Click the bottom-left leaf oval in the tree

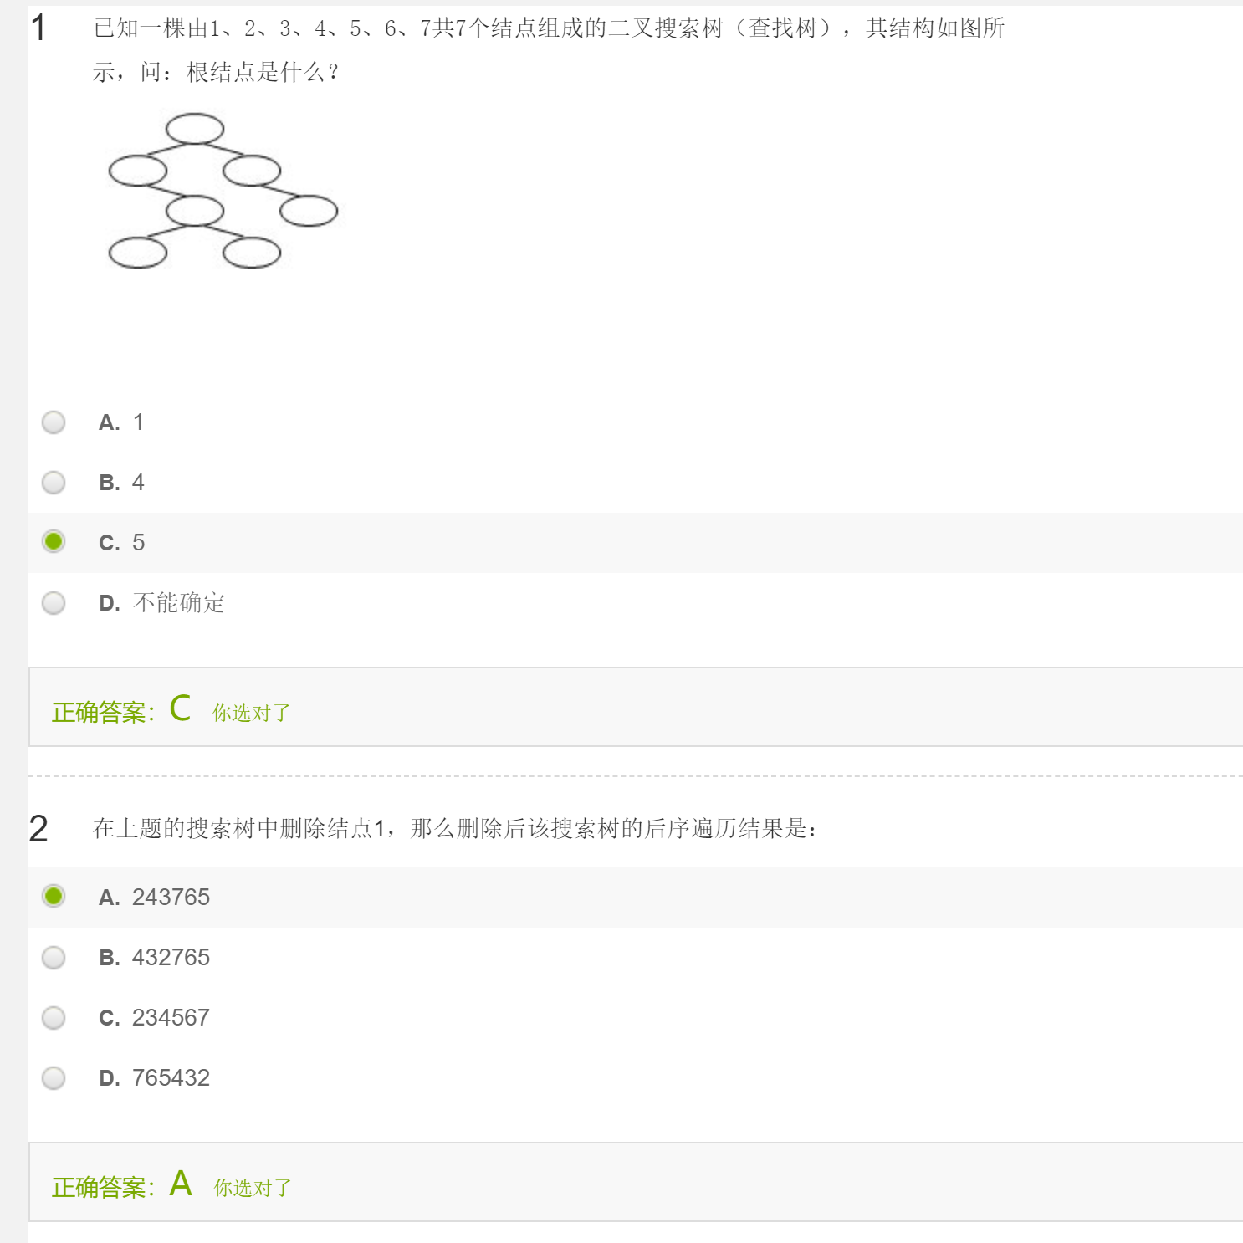point(138,253)
